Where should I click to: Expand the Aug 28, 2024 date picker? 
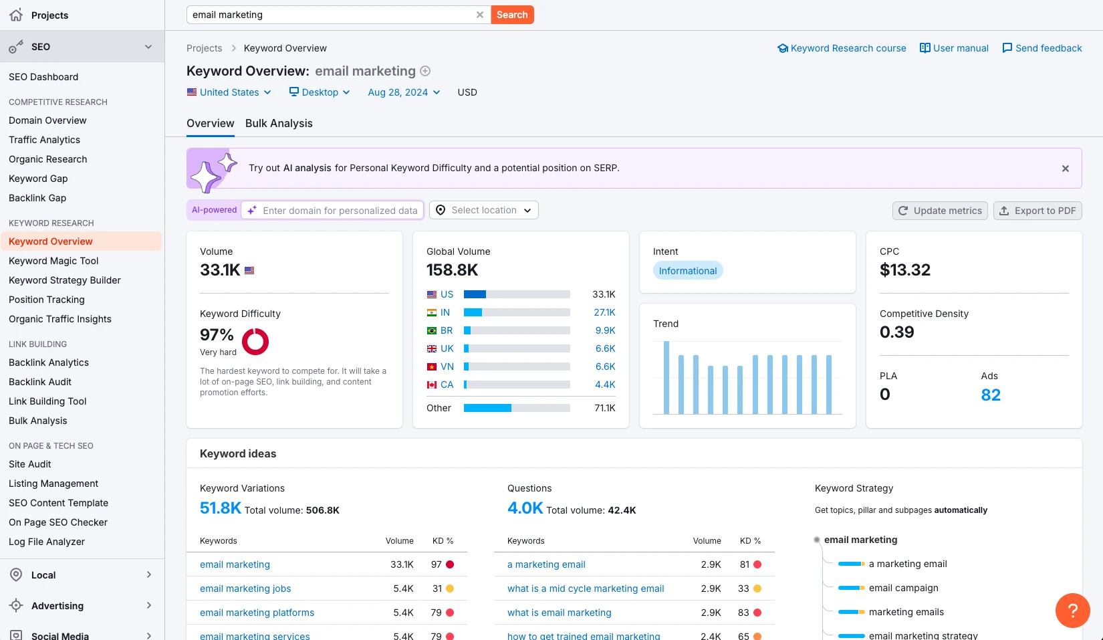[404, 92]
